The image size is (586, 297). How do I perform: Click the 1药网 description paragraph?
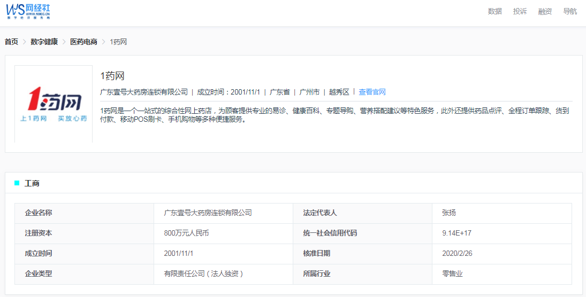pos(335,115)
